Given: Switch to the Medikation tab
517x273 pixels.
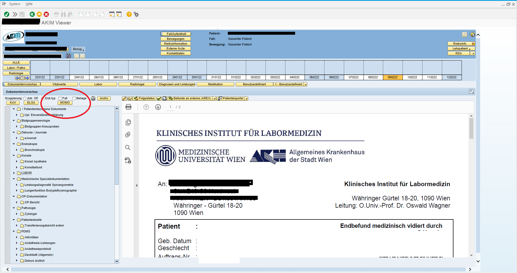Looking at the screenshot, I should click(x=215, y=84).
